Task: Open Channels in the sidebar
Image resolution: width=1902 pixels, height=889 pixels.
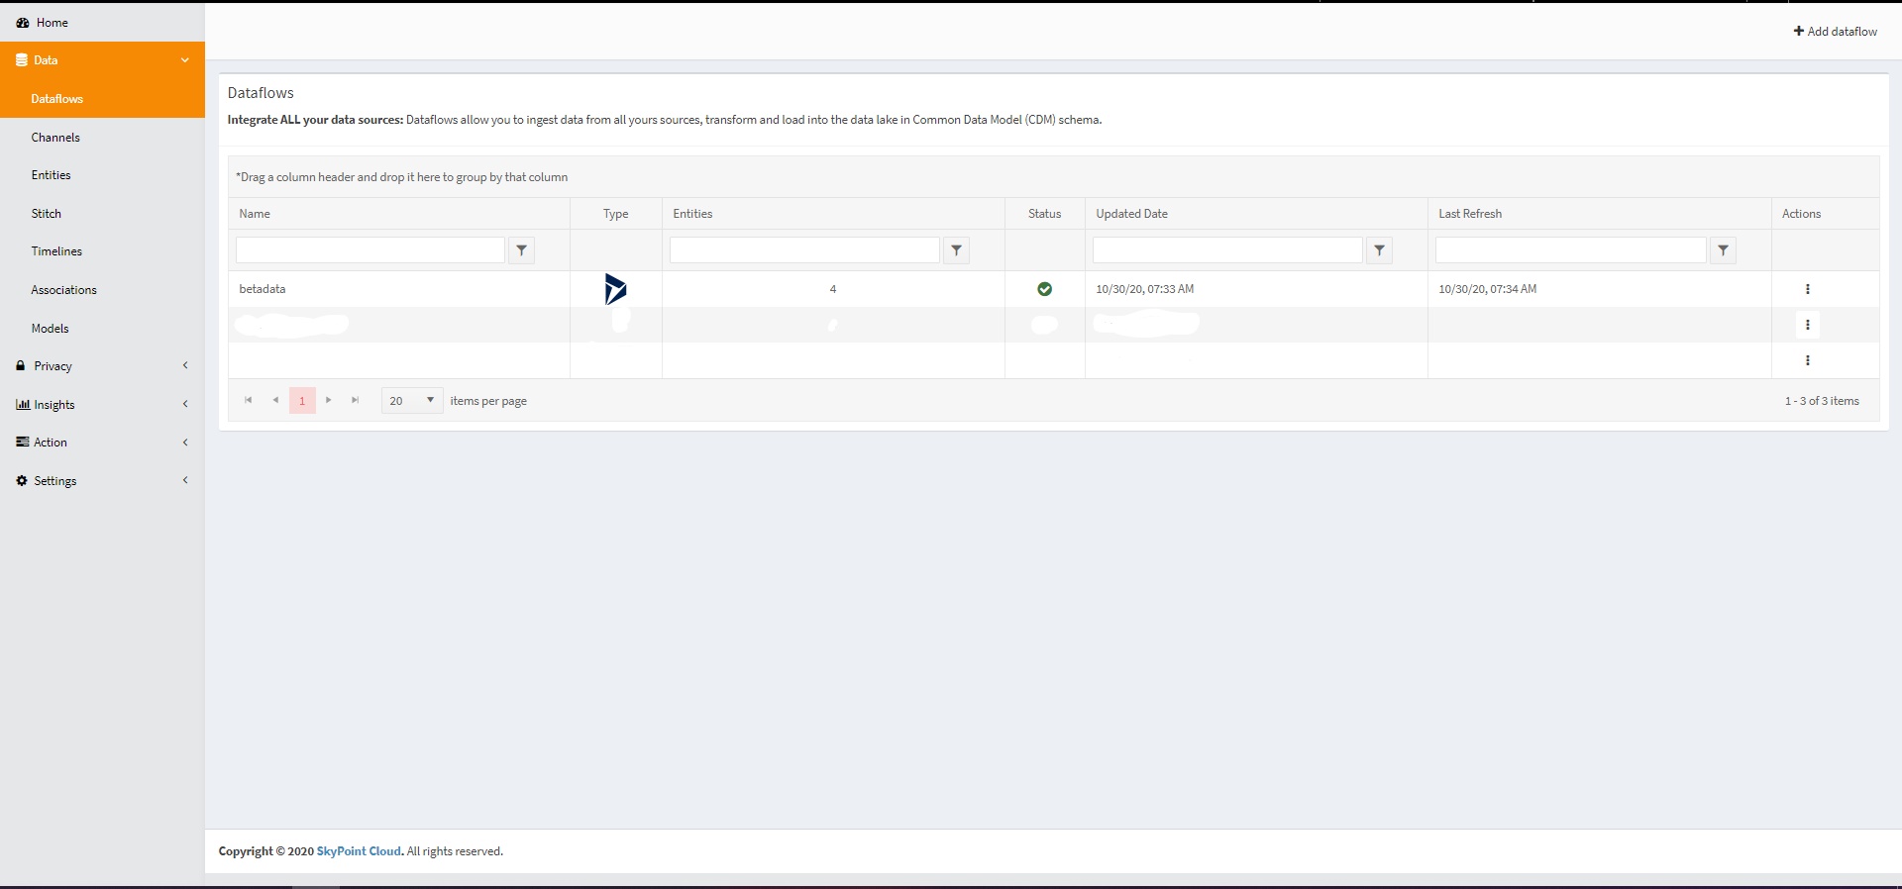Action: click(55, 138)
